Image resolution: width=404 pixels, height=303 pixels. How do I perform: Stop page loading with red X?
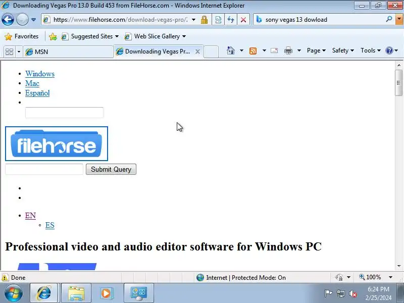point(243,20)
